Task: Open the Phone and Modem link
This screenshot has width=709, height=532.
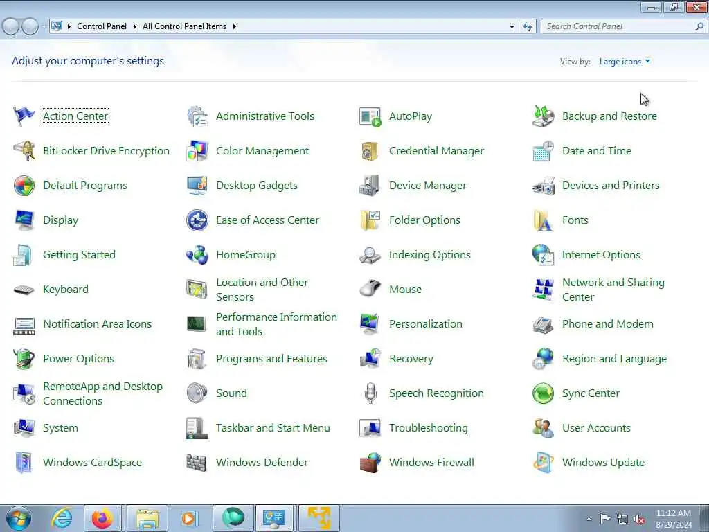Action: [x=608, y=324]
